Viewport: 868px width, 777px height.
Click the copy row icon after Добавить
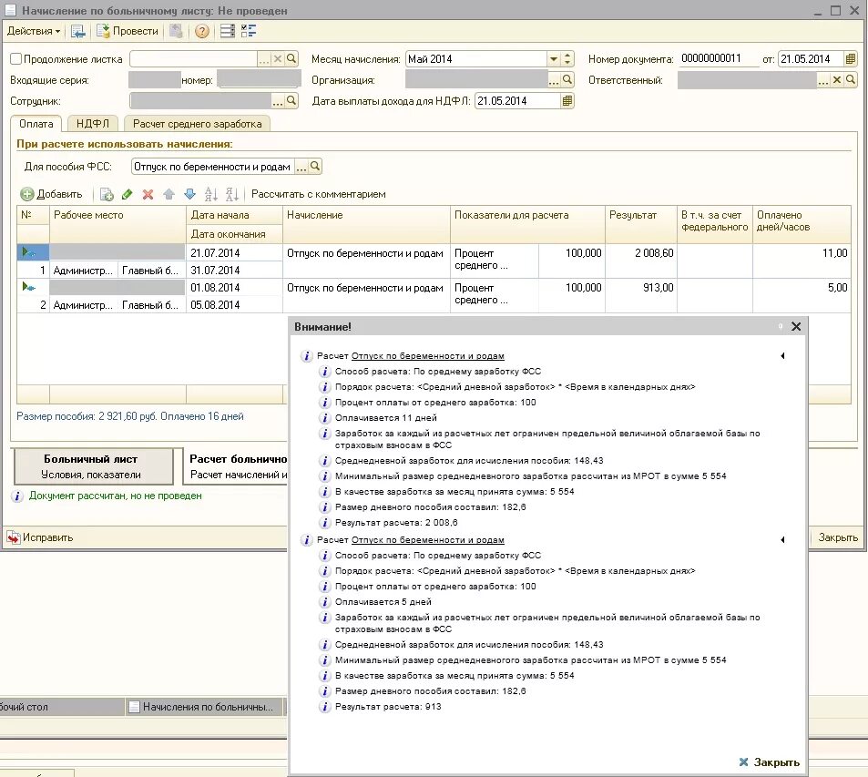pos(107,194)
